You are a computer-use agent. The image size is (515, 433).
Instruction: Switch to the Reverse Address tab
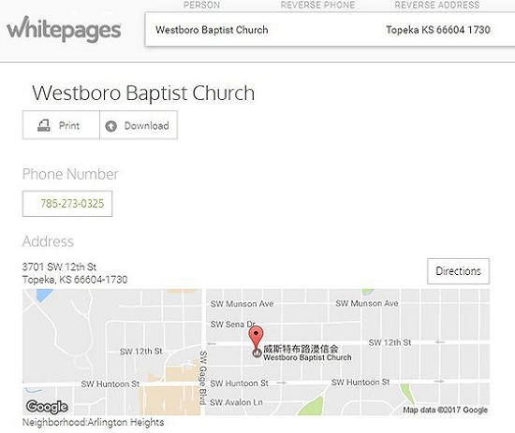[437, 6]
